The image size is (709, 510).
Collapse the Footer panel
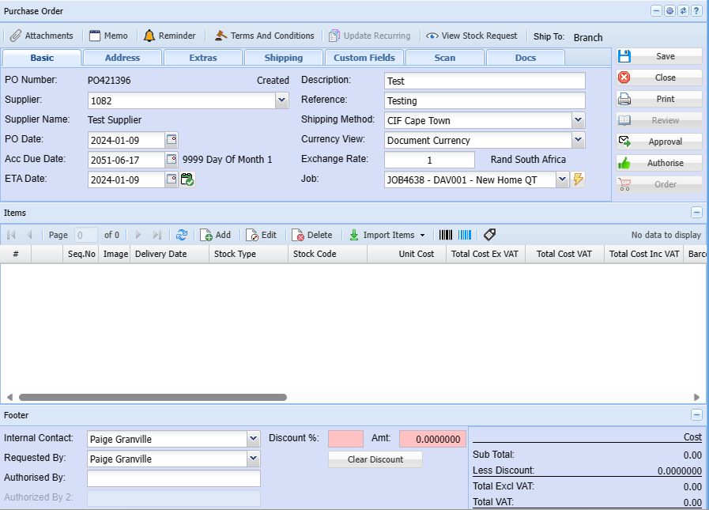[x=696, y=414]
